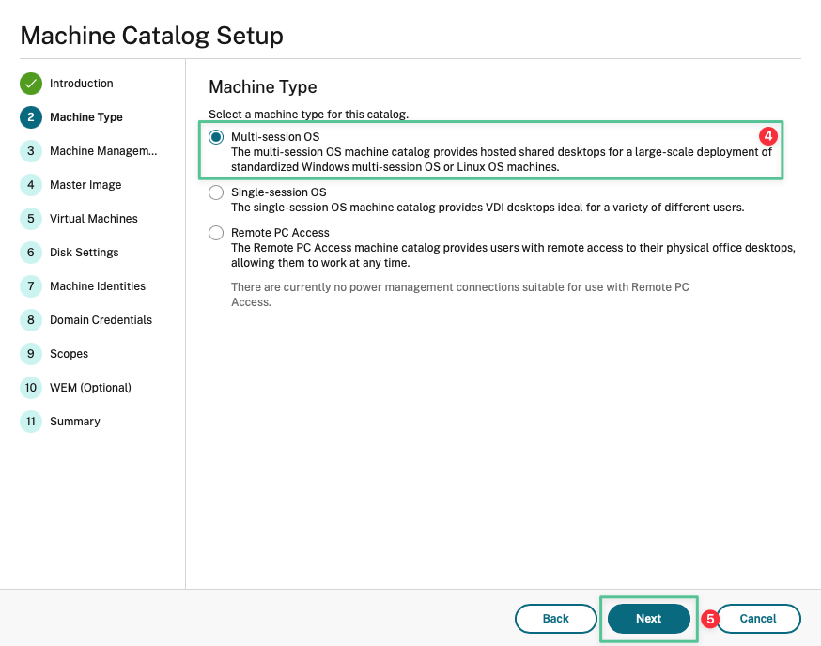Screen dimensions: 821x646
Task: Select the Multi-session OS radio button
Action: tap(216, 137)
